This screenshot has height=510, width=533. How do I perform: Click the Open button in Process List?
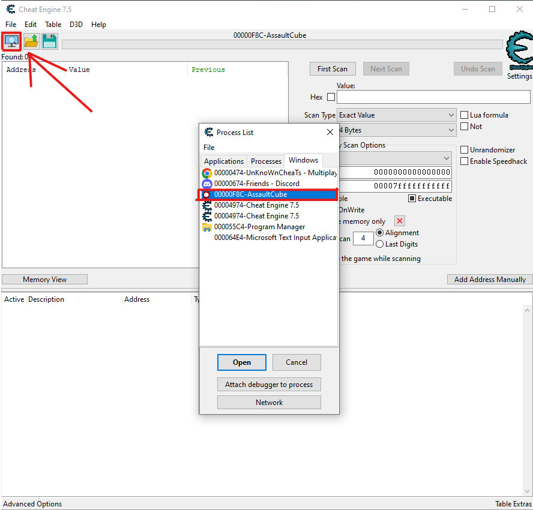242,362
